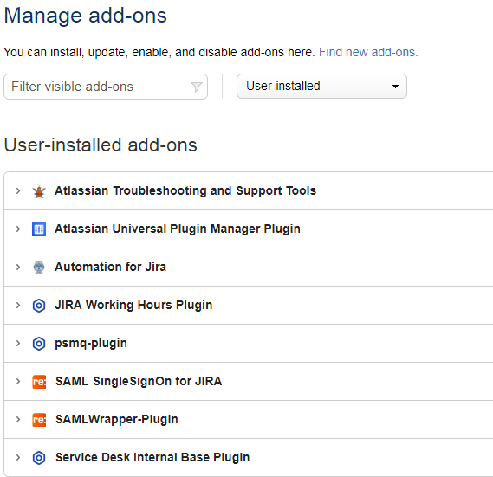Open the User-installed filter dropdown
493x477 pixels.
point(321,86)
